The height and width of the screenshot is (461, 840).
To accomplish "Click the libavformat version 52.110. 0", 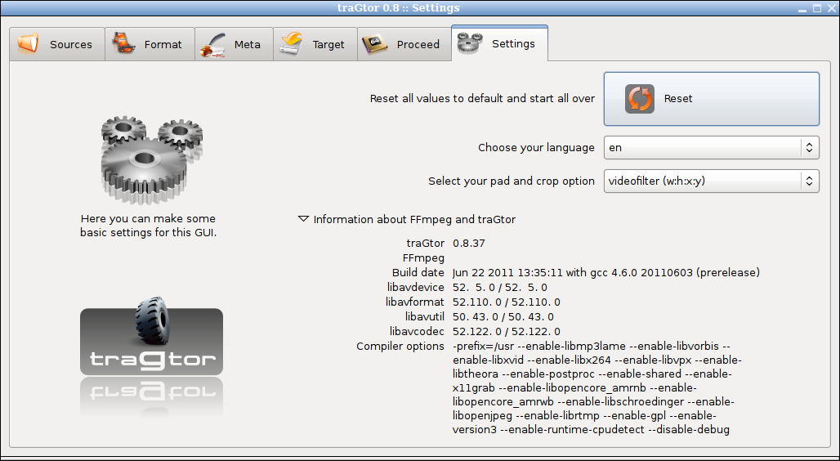I will (x=507, y=302).
